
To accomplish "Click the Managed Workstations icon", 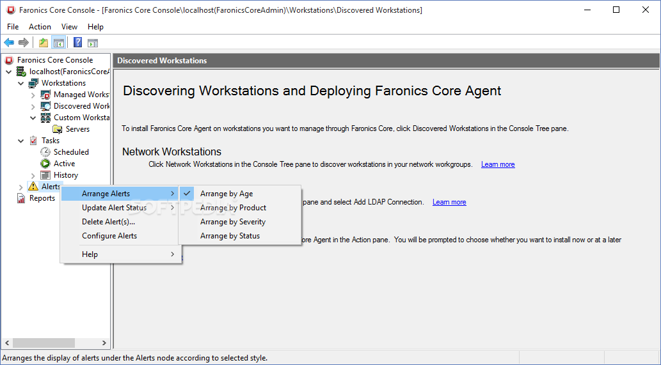I will pos(45,95).
